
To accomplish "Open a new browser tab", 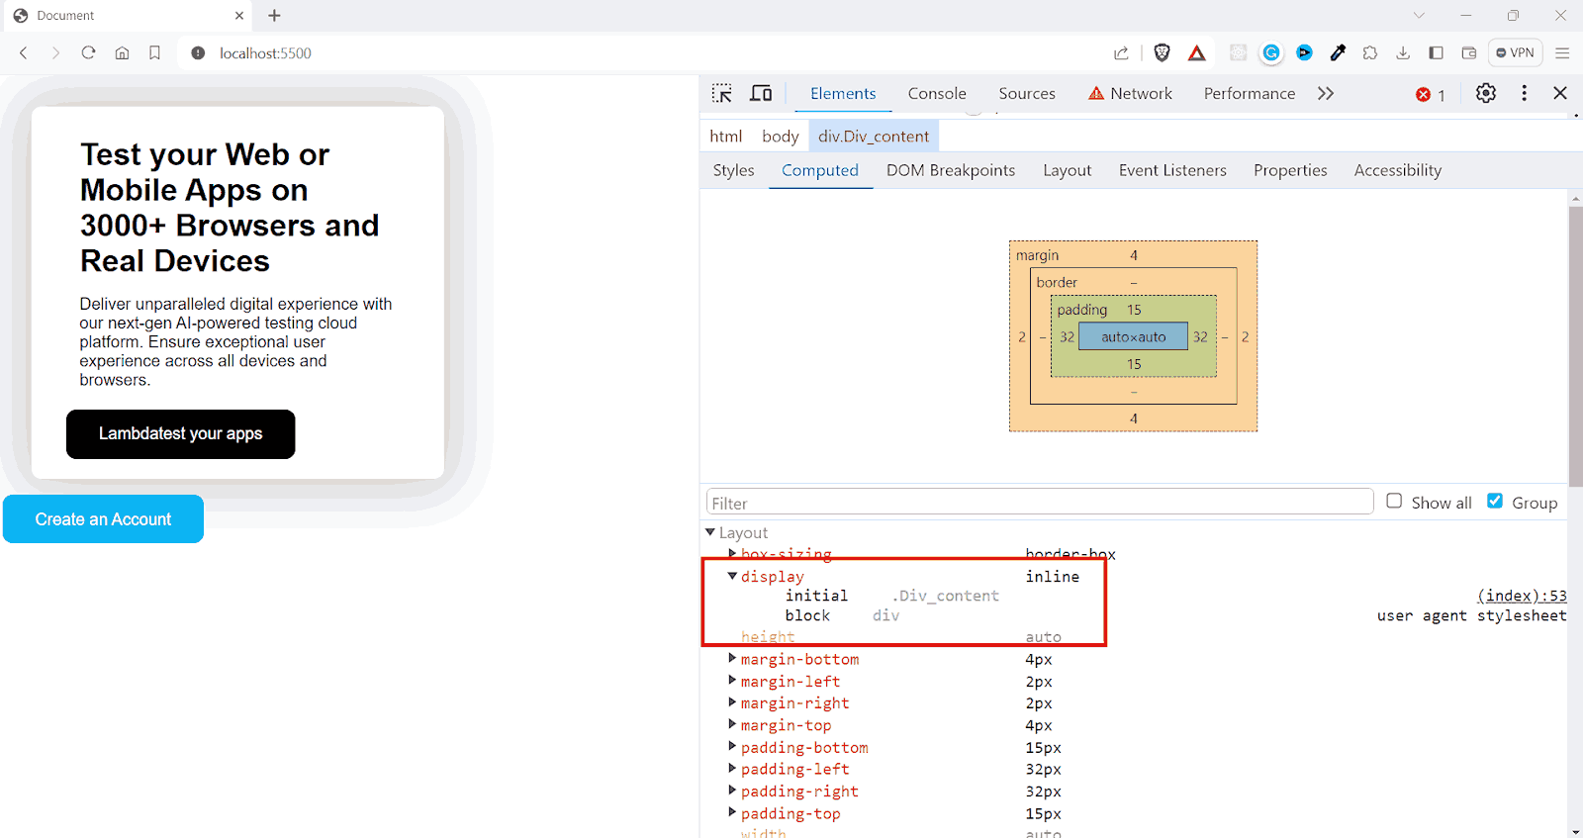I will click(274, 16).
